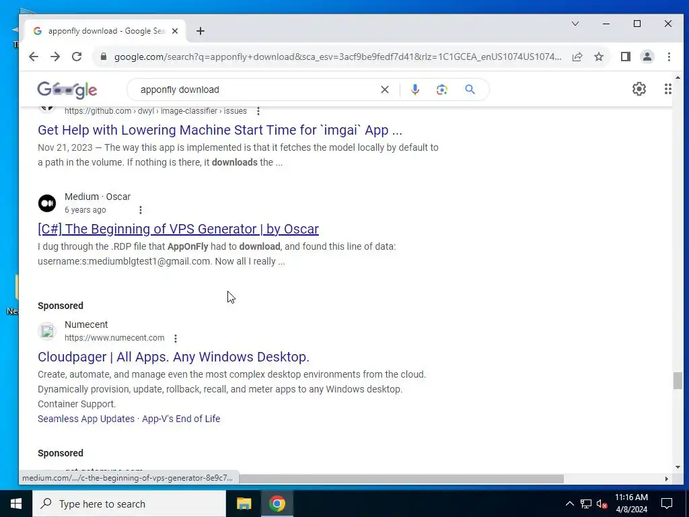Viewport: 689px width, 517px height.
Task: Search by image with Google Lens
Action: [x=441, y=90]
